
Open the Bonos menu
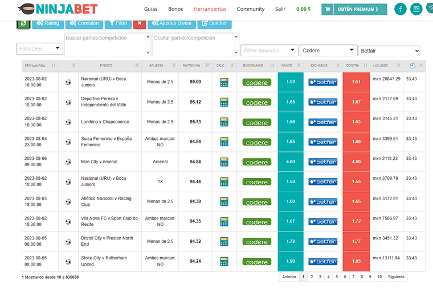click(x=175, y=9)
